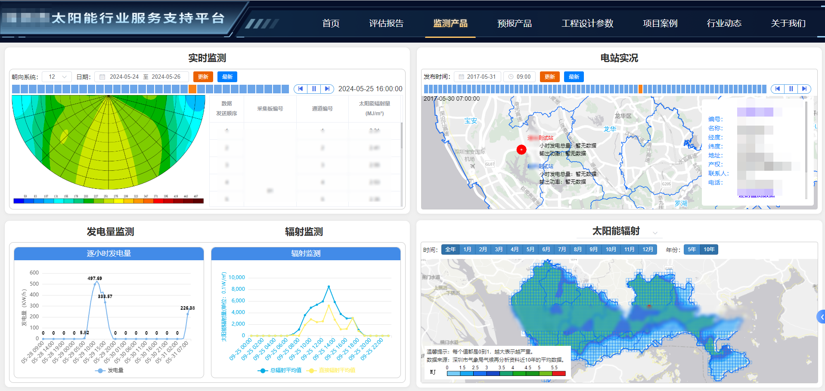Click the airplane airport icon on map
This screenshot has height=391, width=825.
pyautogui.click(x=473, y=166)
